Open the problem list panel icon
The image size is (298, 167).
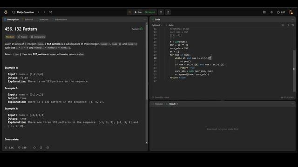click(14, 12)
